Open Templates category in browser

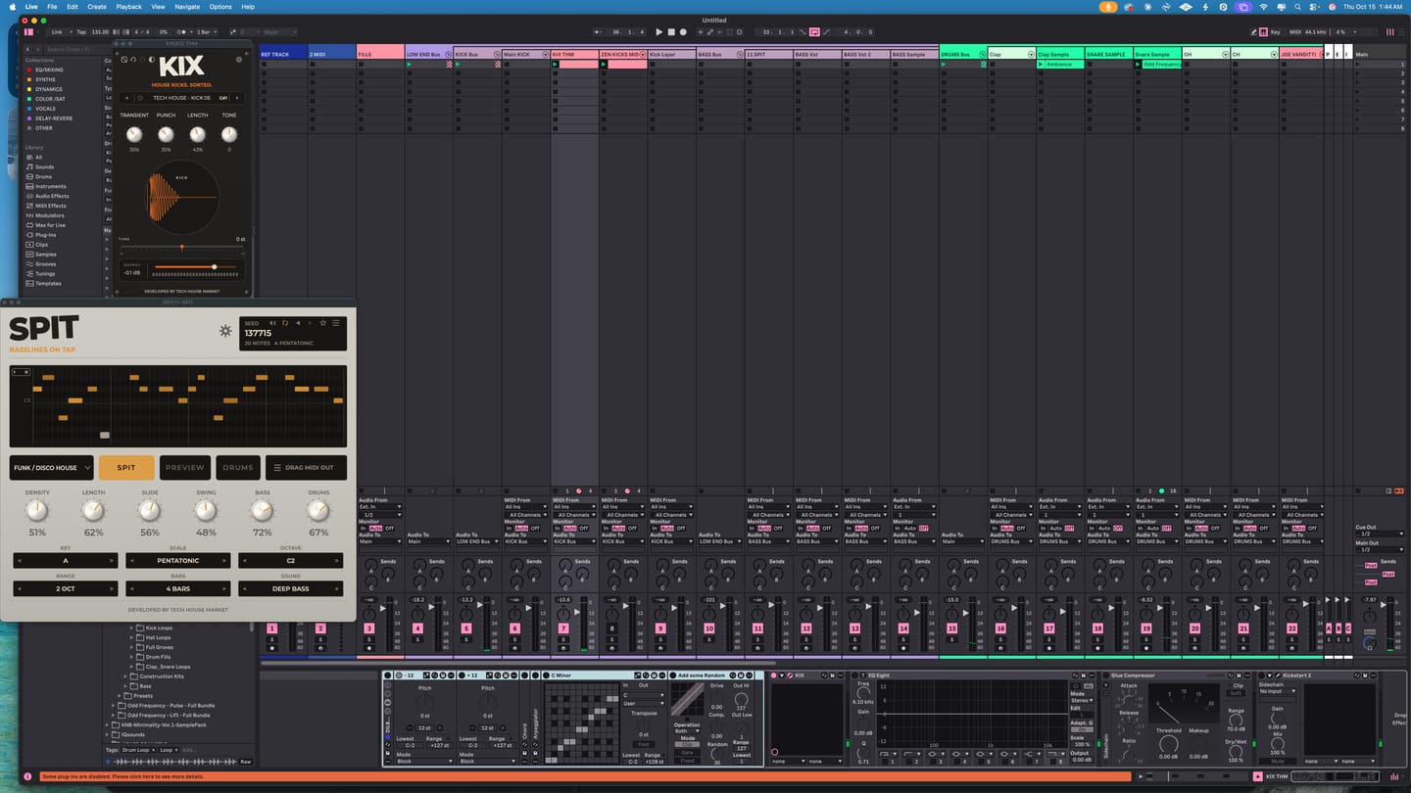pyautogui.click(x=47, y=283)
